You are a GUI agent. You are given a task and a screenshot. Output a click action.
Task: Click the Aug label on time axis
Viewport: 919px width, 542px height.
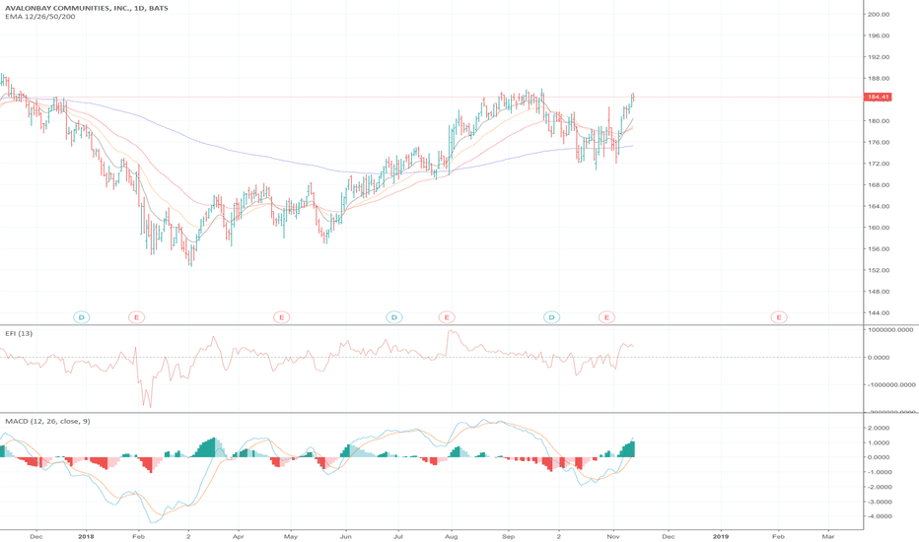pyautogui.click(x=452, y=537)
